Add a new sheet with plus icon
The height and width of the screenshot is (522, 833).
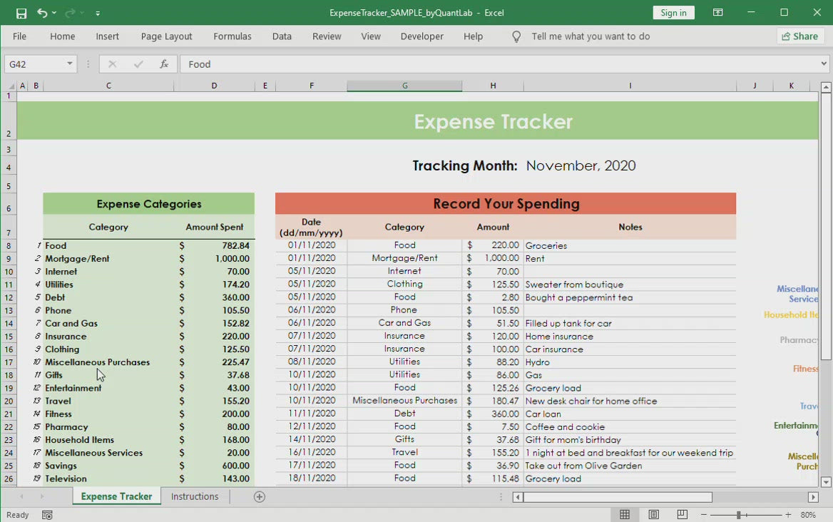coord(260,497)
